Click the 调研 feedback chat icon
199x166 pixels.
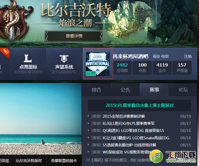point(88,160)
